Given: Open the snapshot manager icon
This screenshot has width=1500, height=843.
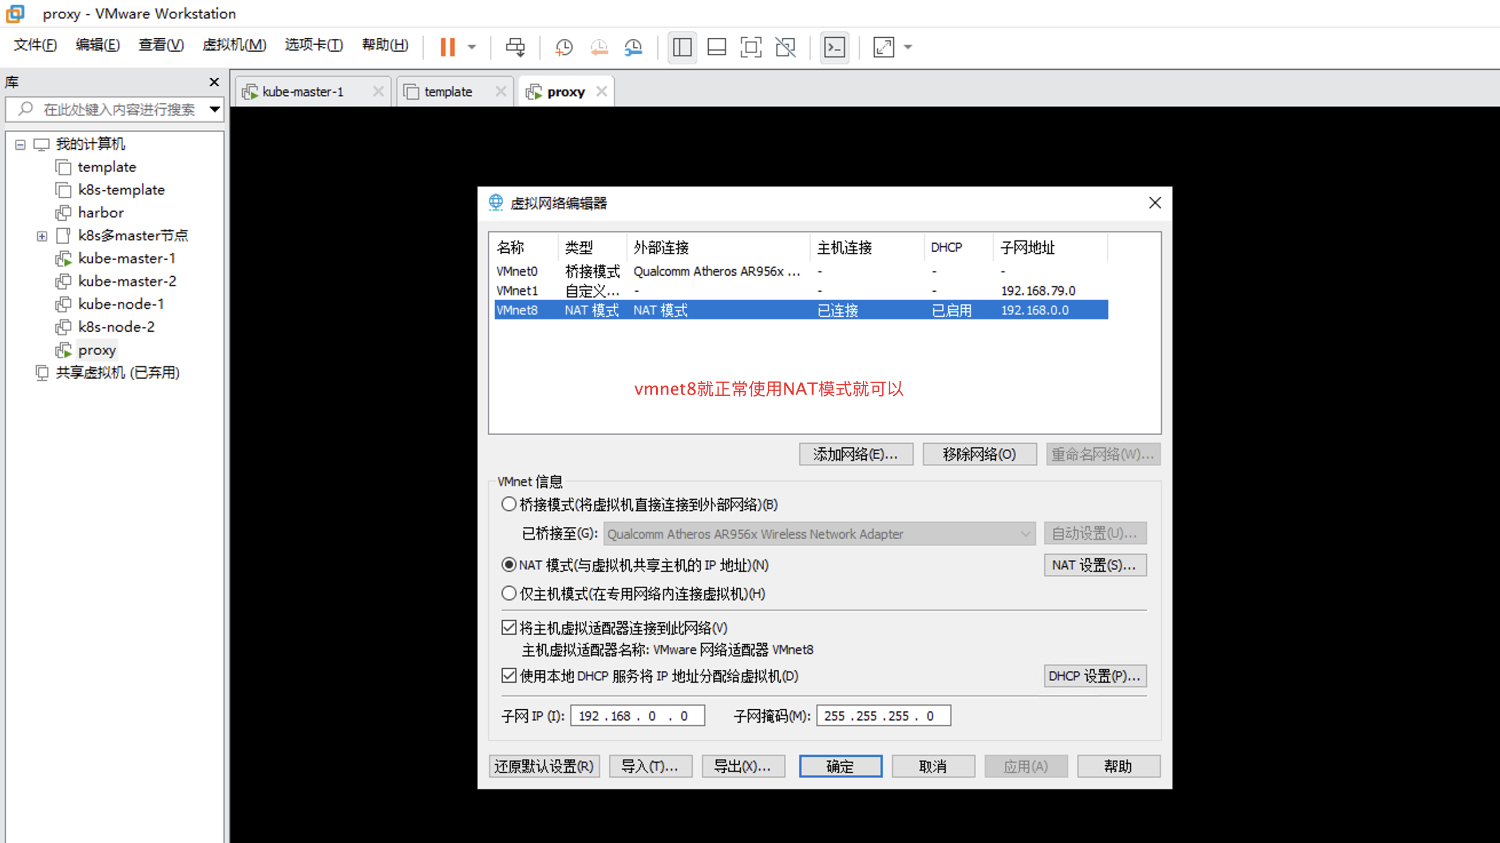Looking at the screenshot, I should (x=633, y=47).
